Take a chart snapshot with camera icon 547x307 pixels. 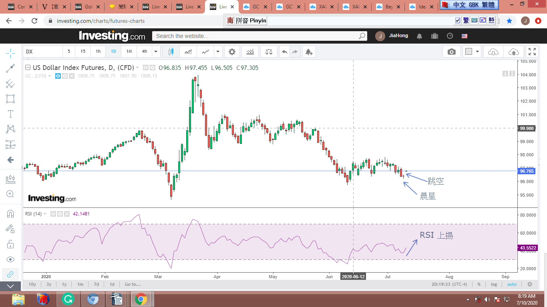(x=452, y=52)
